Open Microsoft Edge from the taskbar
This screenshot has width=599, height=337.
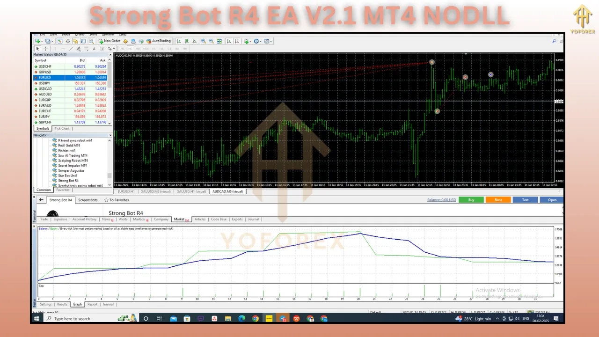click(x=241, y=319)
